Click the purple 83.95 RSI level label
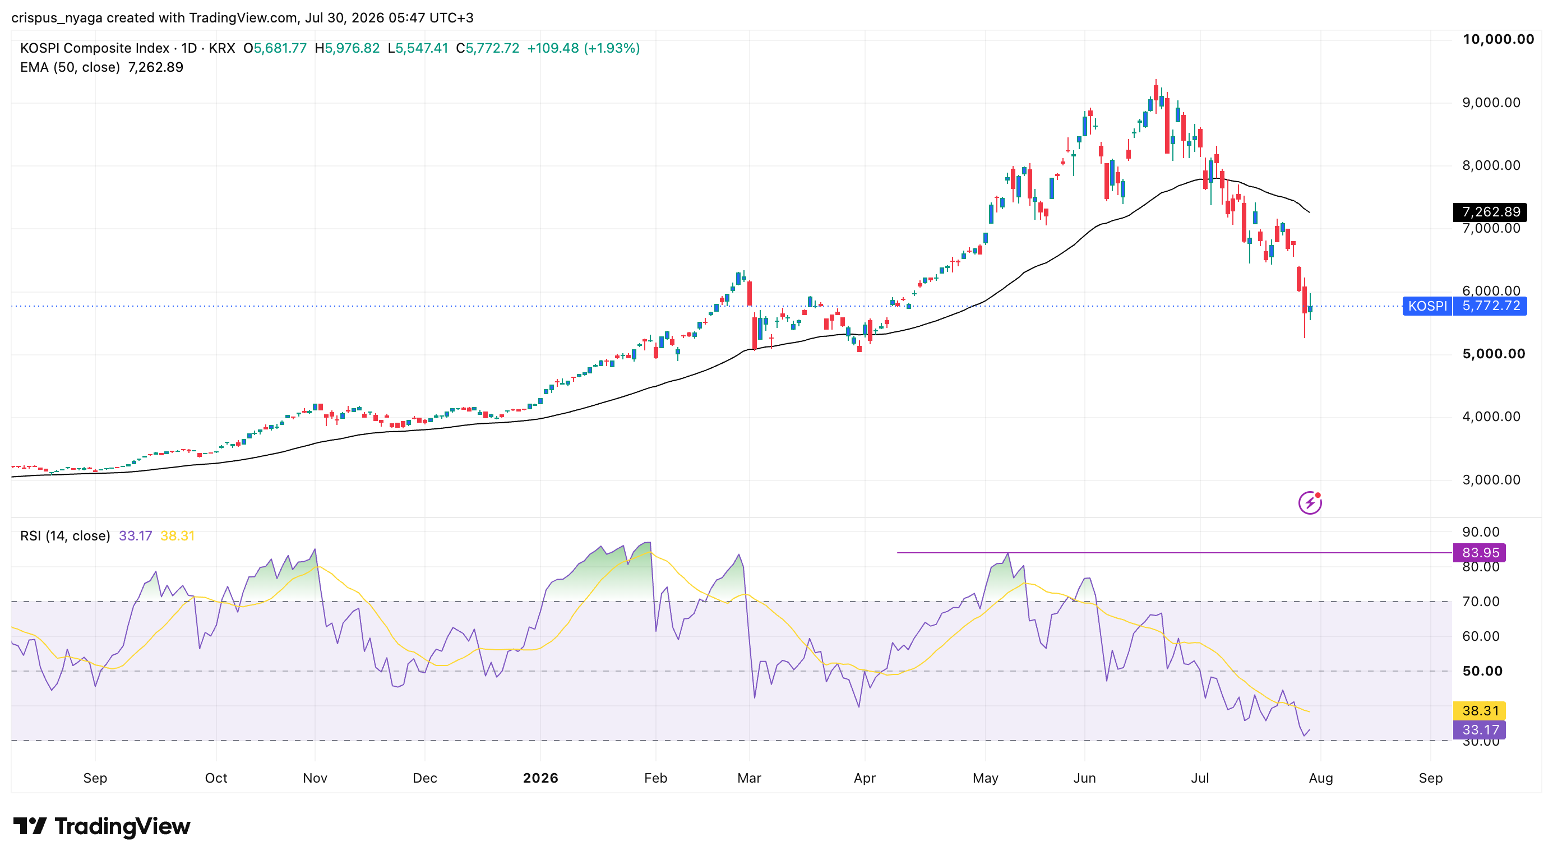 coord(1480,553)
